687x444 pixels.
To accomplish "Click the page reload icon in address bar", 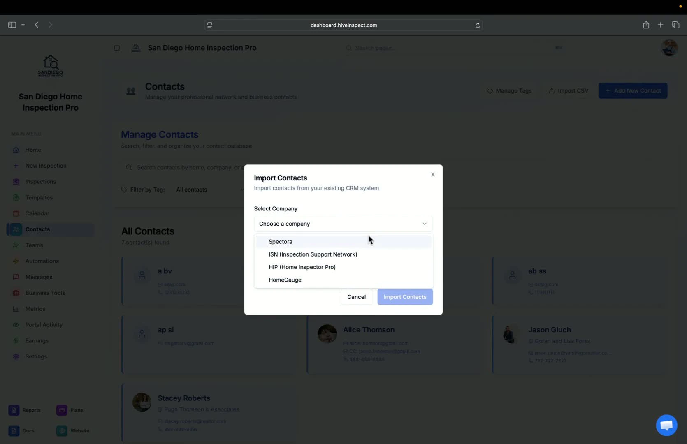I will click(478, 25).
